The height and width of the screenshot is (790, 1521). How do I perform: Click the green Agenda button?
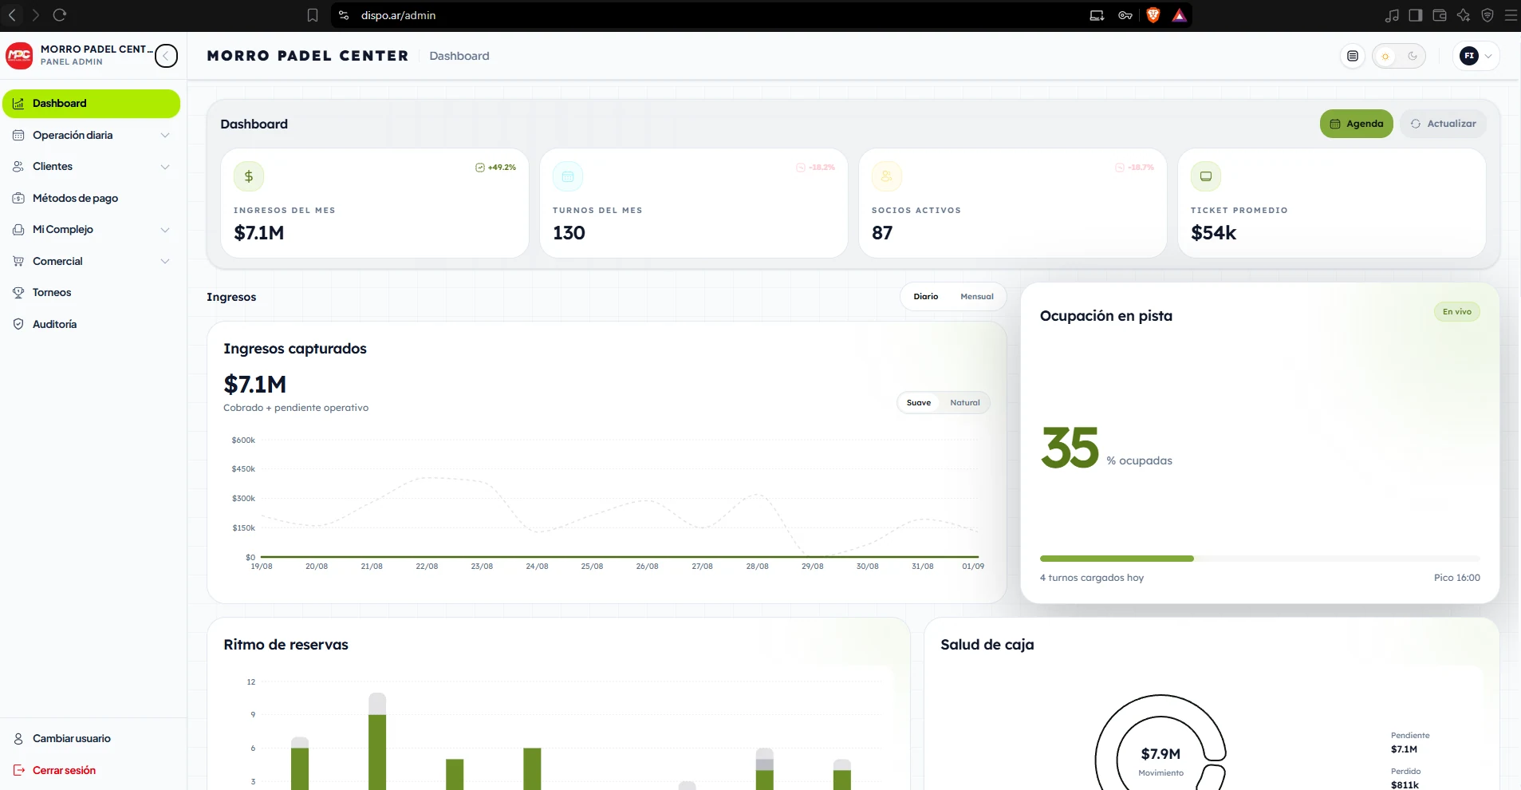[x=1356, y=124]
